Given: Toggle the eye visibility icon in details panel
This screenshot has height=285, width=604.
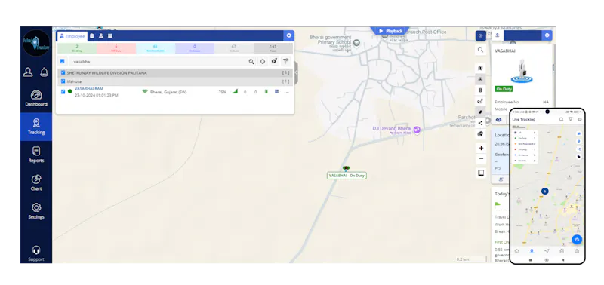Looking at the screenshot, I should click(x=498, y=120).
